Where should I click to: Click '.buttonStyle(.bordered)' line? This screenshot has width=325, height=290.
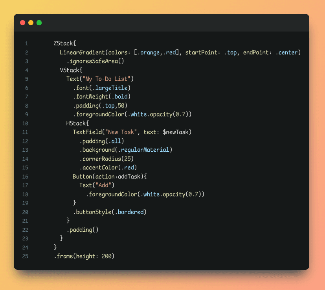(110, 212)
